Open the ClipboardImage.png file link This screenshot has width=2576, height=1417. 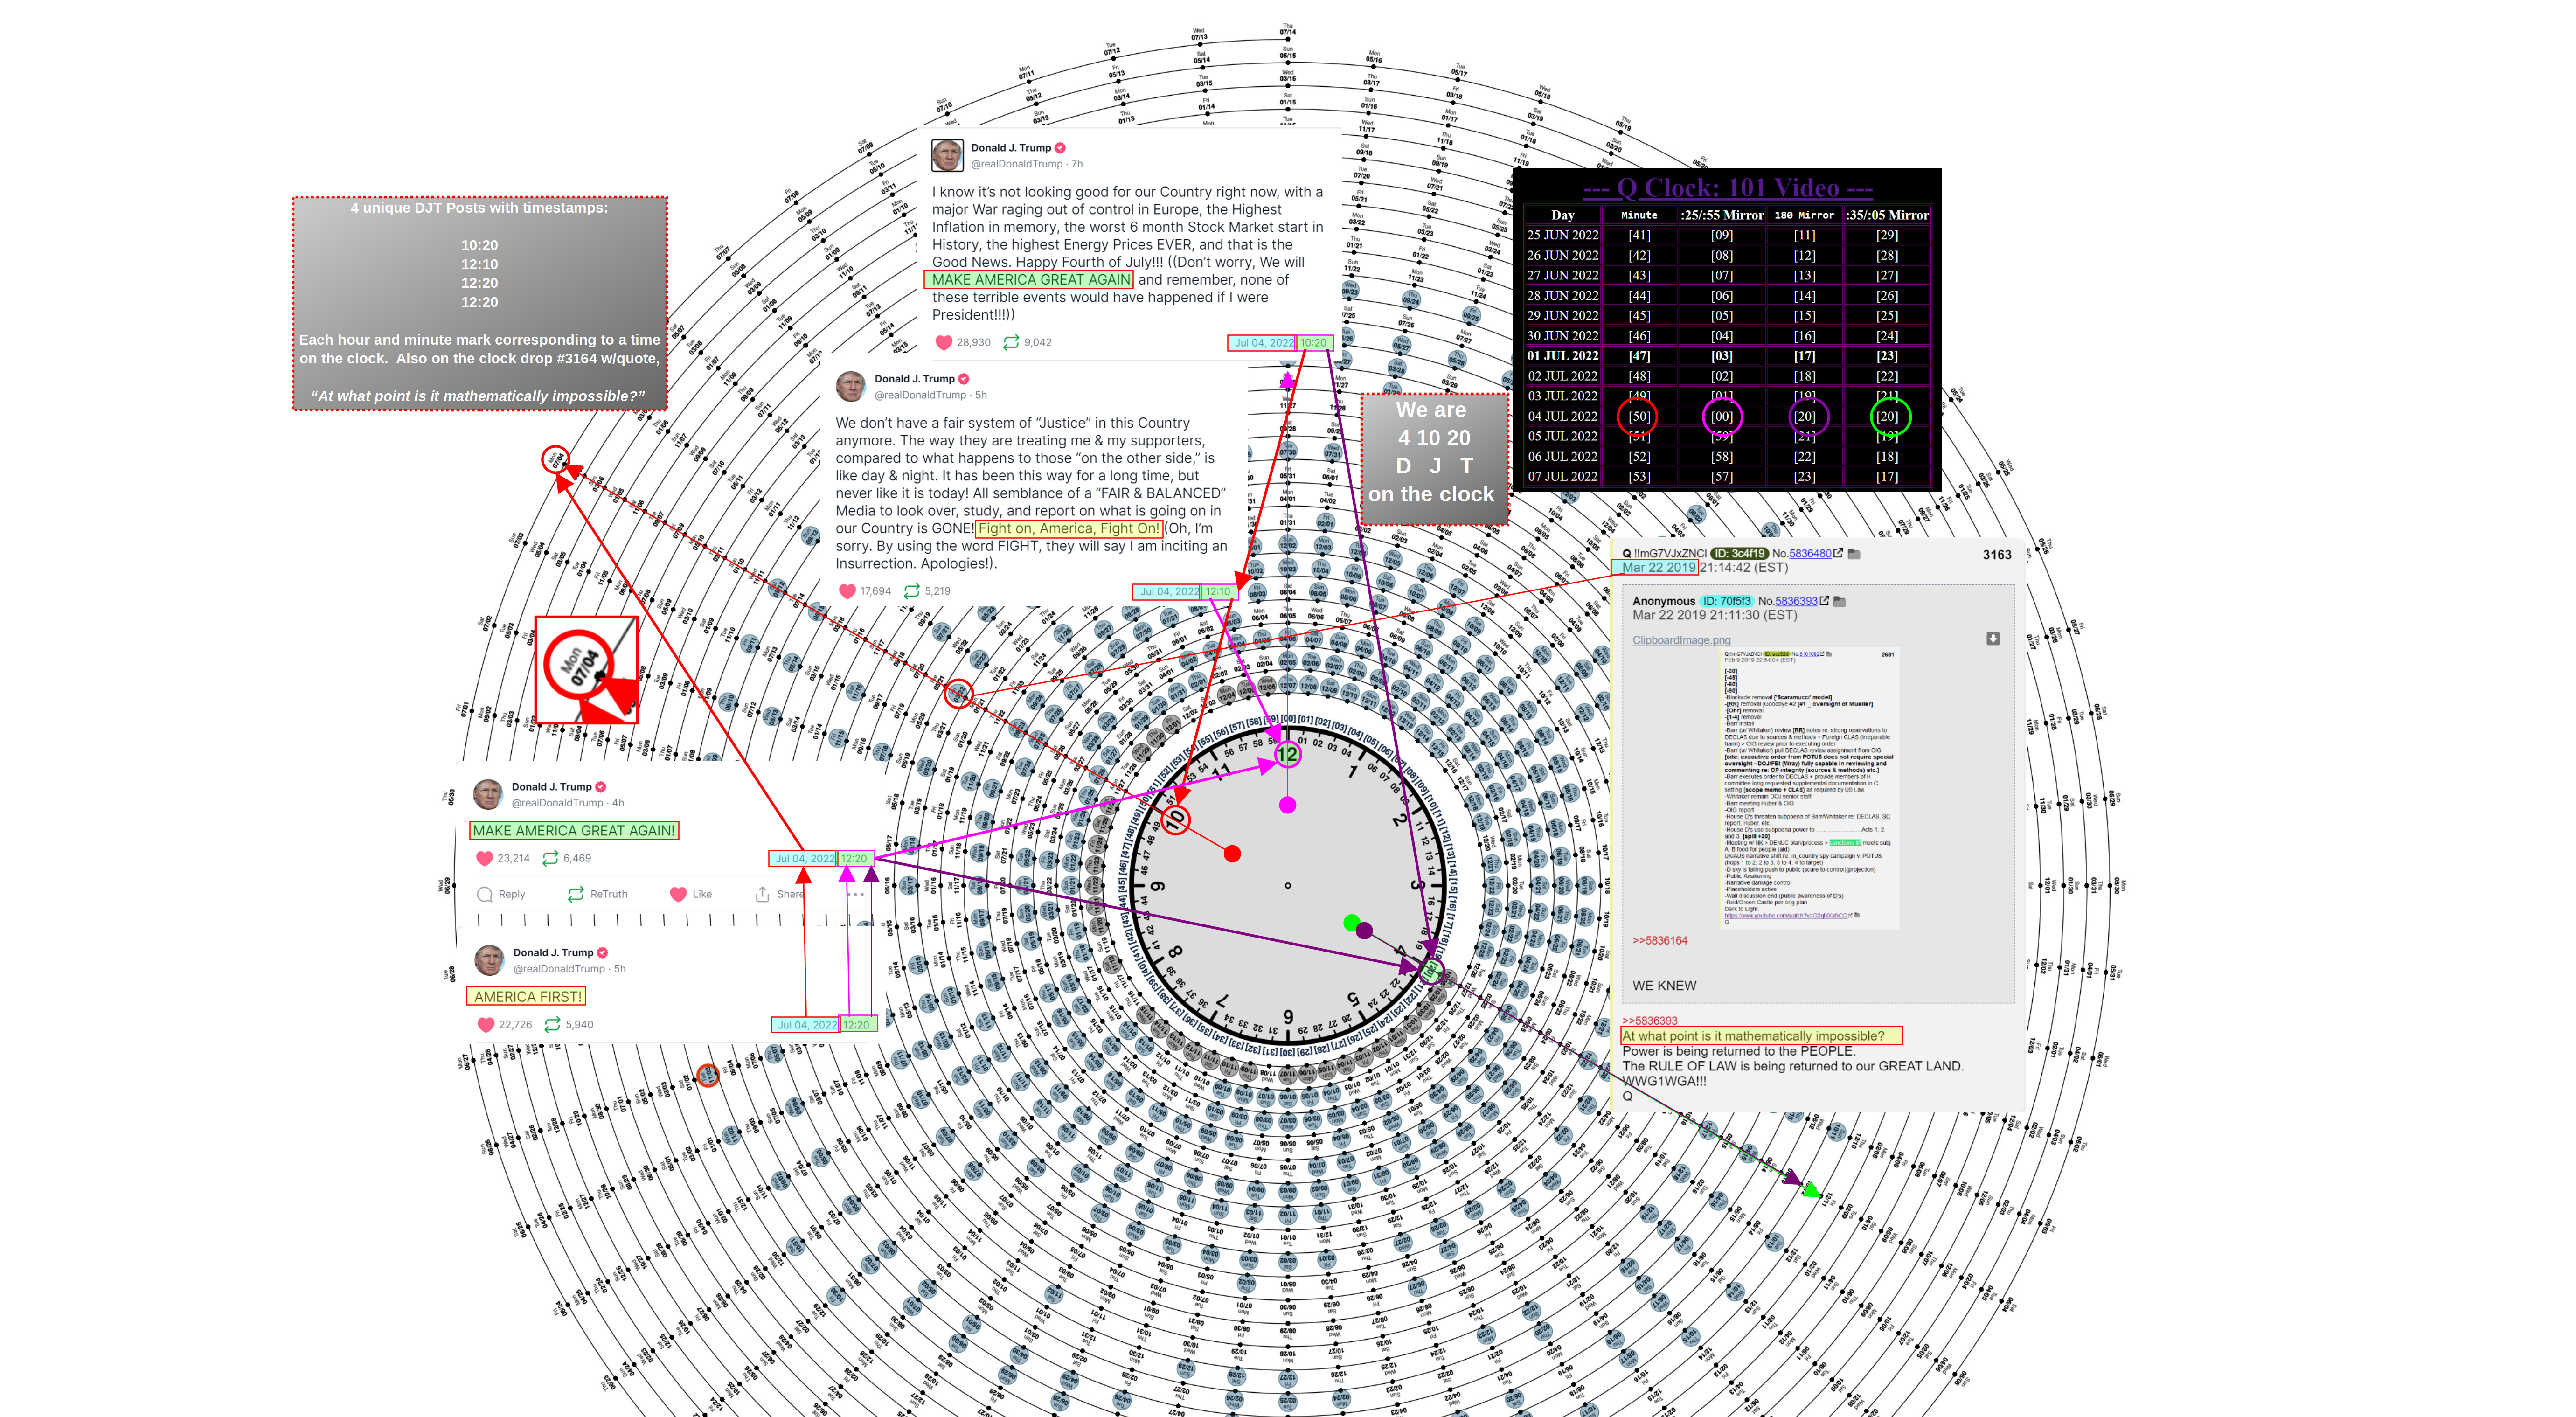pyautogui.click(x=1682, y=640)
